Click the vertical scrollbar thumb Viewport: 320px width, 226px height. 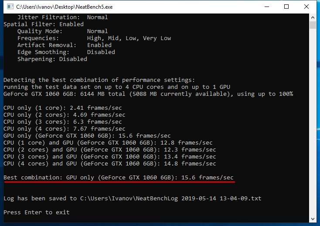tap(313, 25)
